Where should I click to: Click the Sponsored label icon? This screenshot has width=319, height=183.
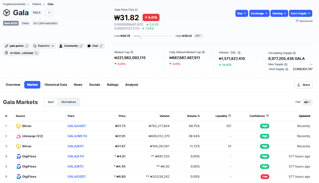tap(297, 21)
